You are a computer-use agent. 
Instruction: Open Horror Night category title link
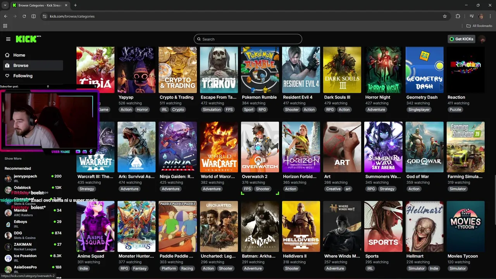click(x=377, y=97)
